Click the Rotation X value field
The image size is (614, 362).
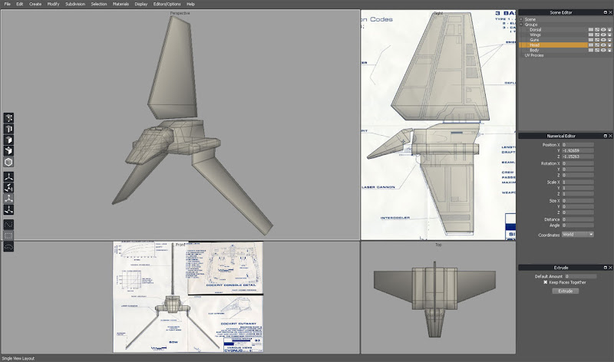(x=578, y=163)
